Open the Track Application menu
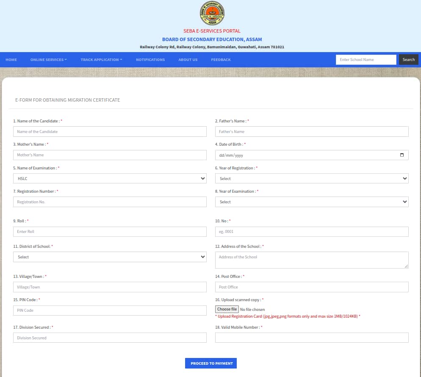Image resolution: width=421 pixels, height=377 pixels. pos(101,60)
